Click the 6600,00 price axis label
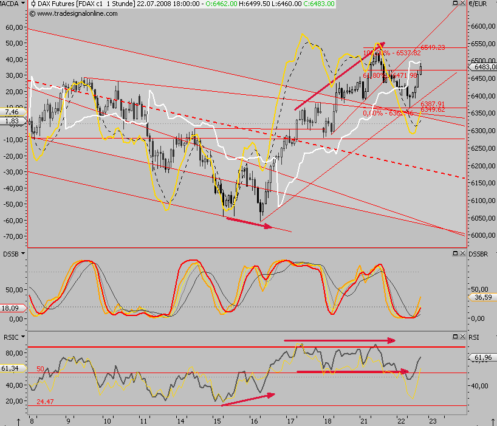497x426 pixels. click(484, 26)
